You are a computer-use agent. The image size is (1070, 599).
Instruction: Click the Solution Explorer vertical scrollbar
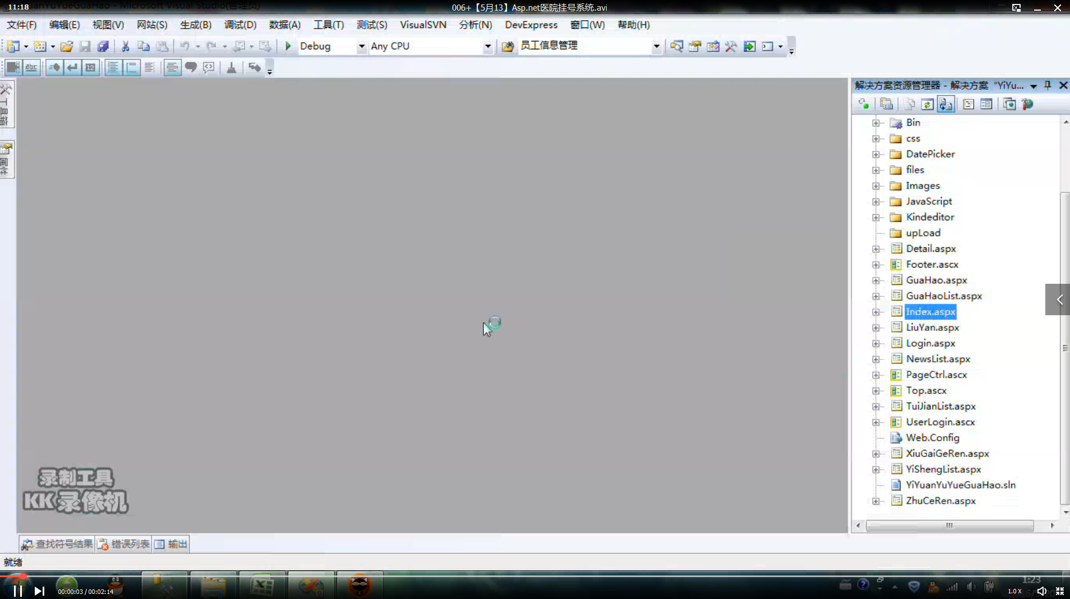(1065, 348)
